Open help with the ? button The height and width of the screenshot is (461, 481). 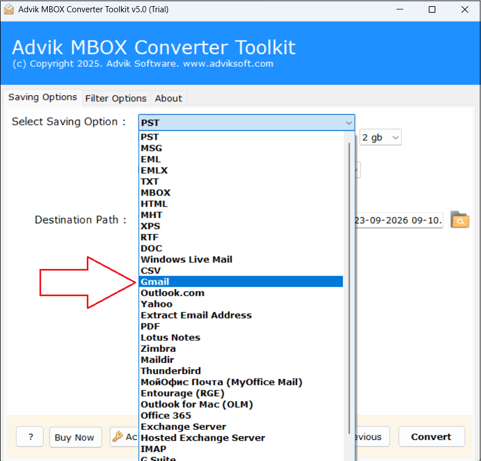click(30, 437)
